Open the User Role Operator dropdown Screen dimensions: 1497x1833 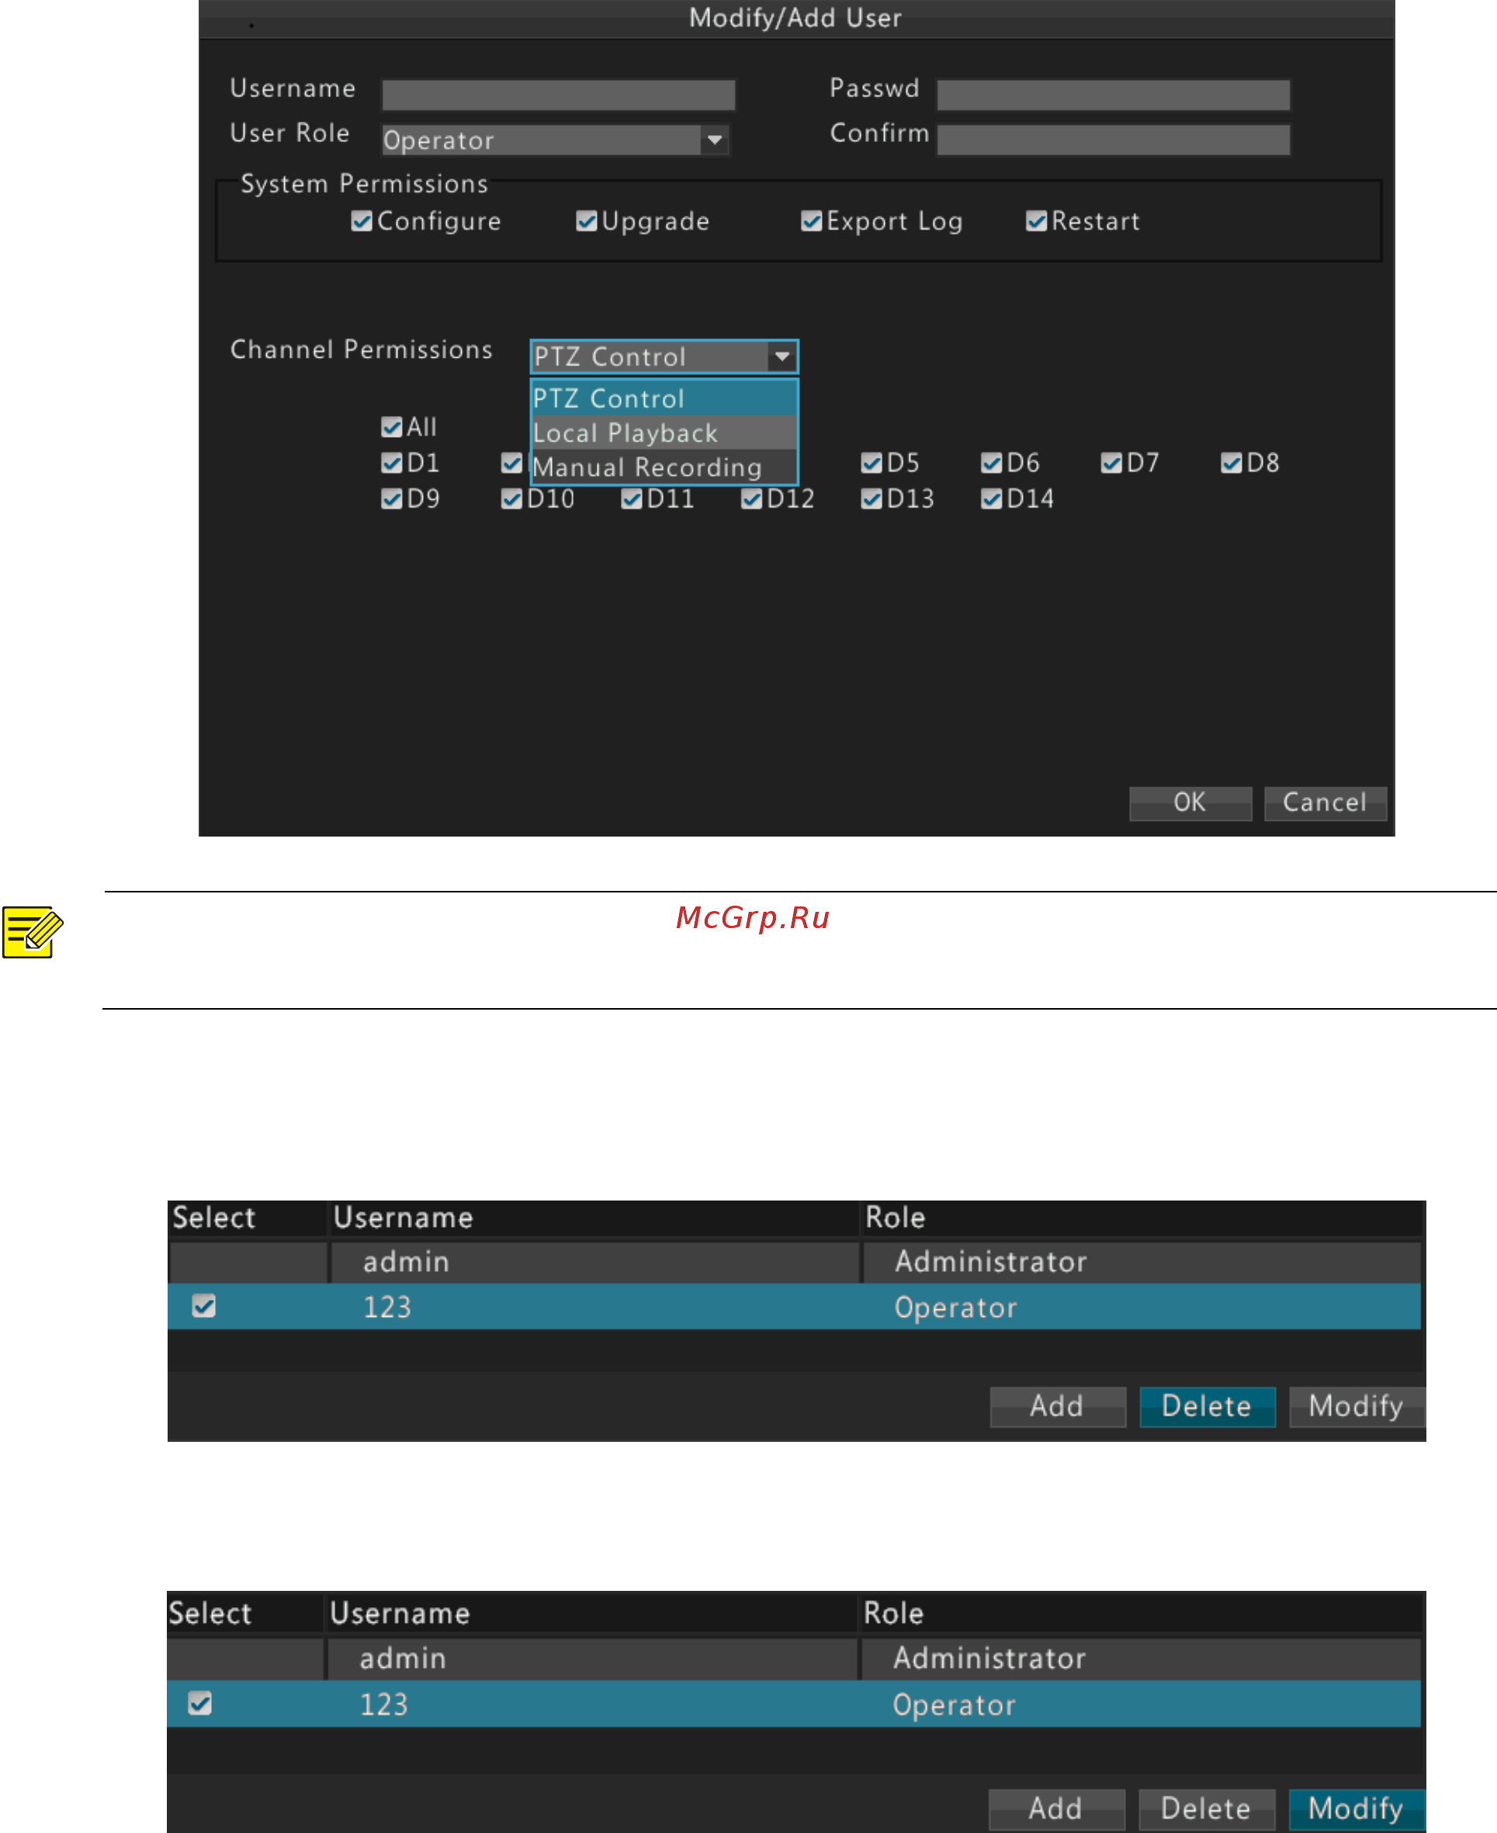[x=556, y=140]
